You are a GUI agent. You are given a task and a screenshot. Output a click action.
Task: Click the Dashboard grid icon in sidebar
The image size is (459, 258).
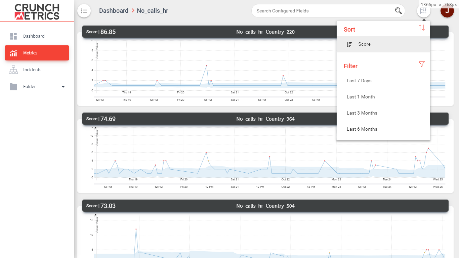[13, 36]
